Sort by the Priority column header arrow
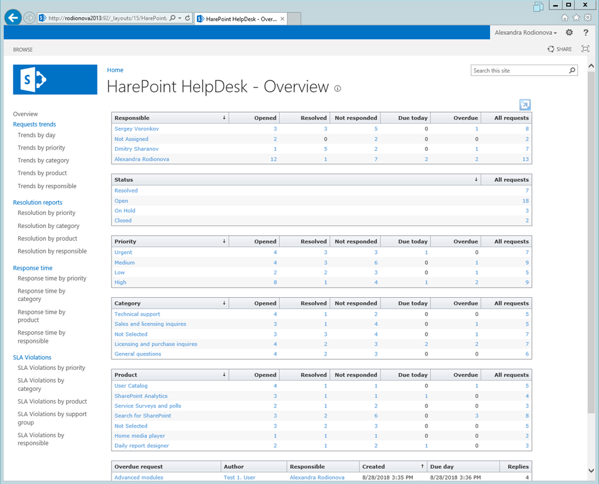This screenshot has height=484, width=599. click(224, 241)
